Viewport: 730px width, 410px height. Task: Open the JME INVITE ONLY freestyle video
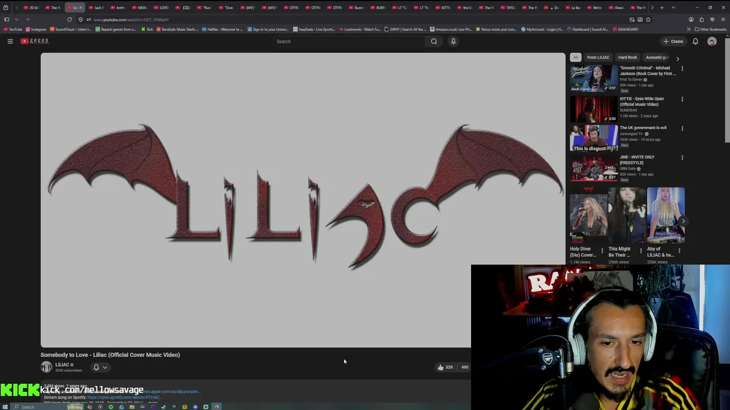pos(594,168)
